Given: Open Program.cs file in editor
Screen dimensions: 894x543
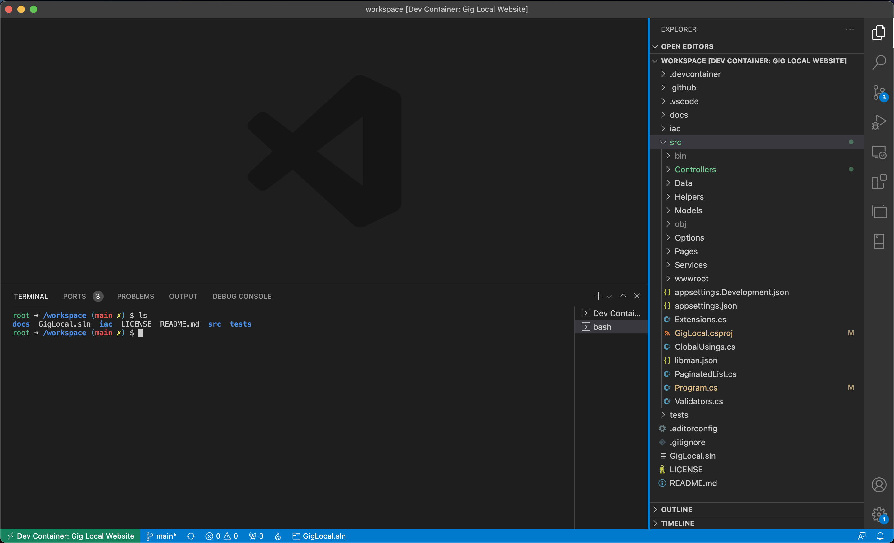Looking at the screenshot, I should pyautogui.click(x=696, y=387).
